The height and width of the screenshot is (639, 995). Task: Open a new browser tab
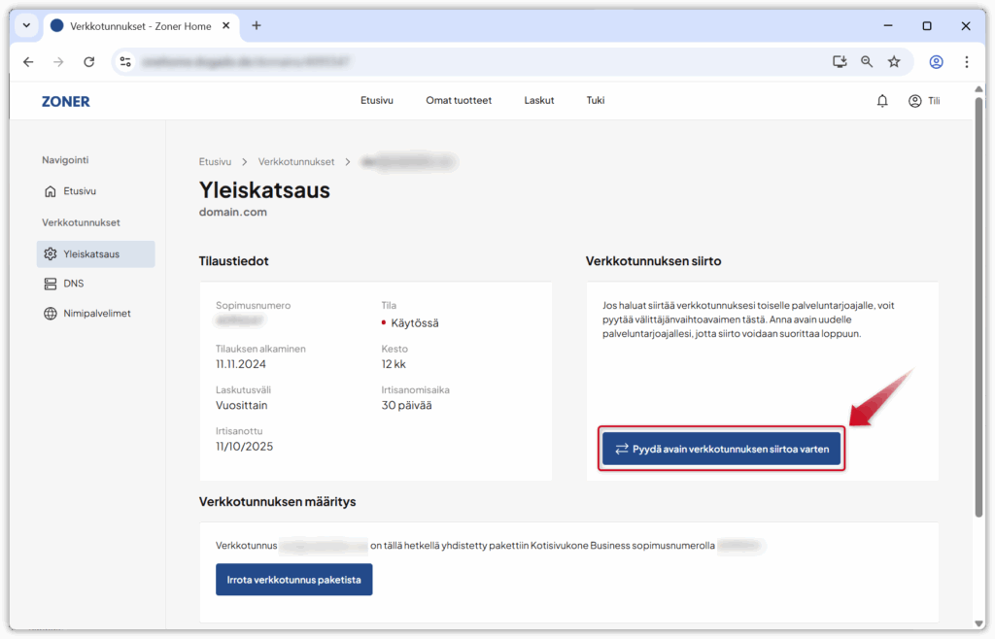[257, 25]
